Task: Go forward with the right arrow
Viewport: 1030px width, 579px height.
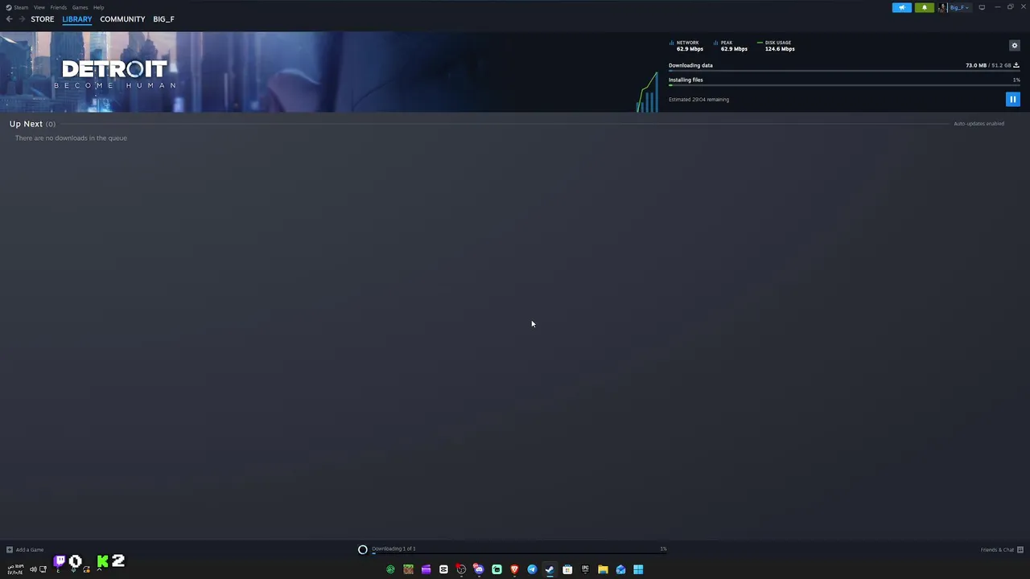Action: click(x=22, y=19)
